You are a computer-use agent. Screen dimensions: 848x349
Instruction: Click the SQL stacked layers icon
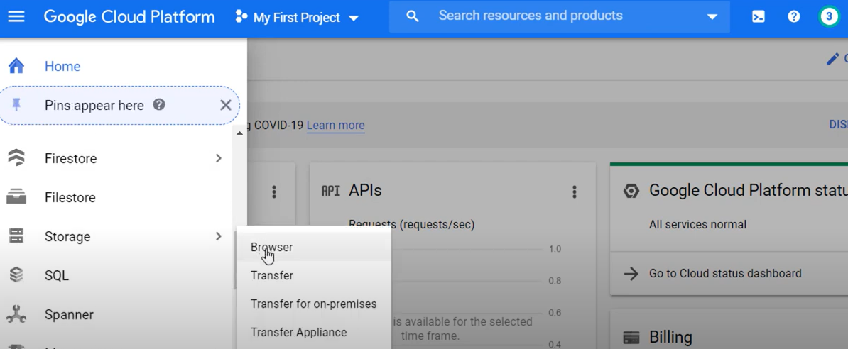(x=16, y=275)
